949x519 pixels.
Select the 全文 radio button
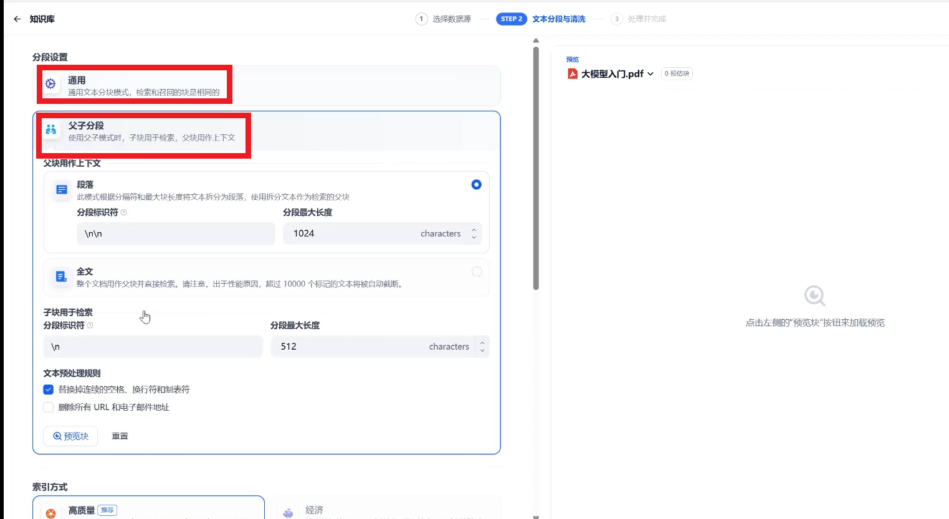[x=477, y=271]
